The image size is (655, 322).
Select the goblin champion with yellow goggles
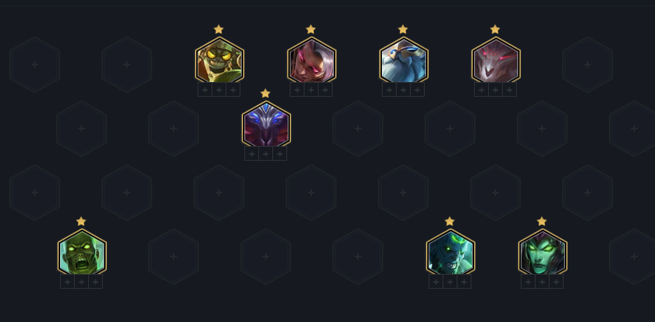tap(219, 60)
